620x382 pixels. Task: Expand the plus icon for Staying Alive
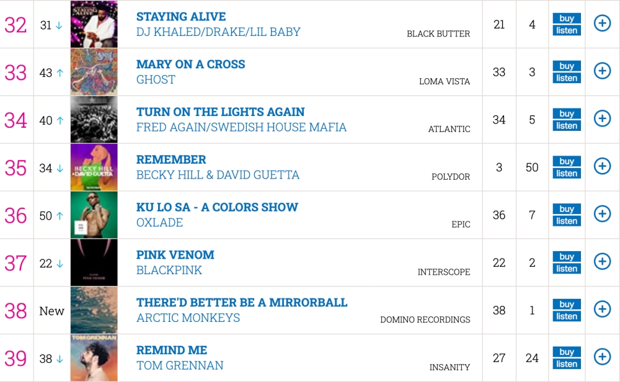pos(602,24)
